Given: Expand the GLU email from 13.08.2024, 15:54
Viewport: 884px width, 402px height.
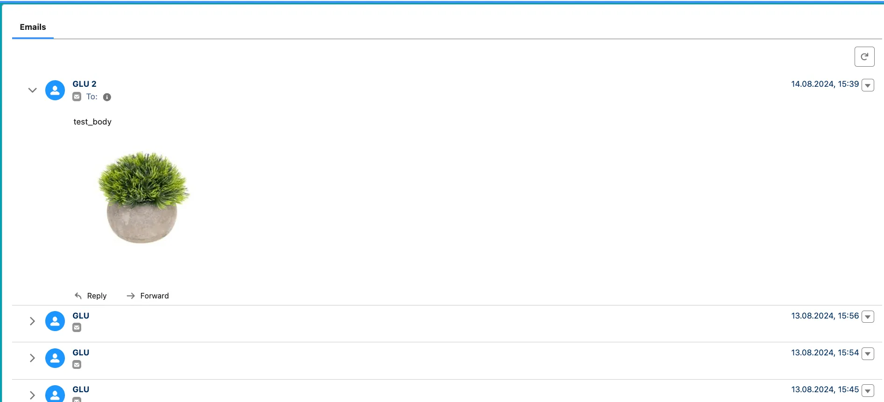Looking at the screenshot, I should coord(32,358).
